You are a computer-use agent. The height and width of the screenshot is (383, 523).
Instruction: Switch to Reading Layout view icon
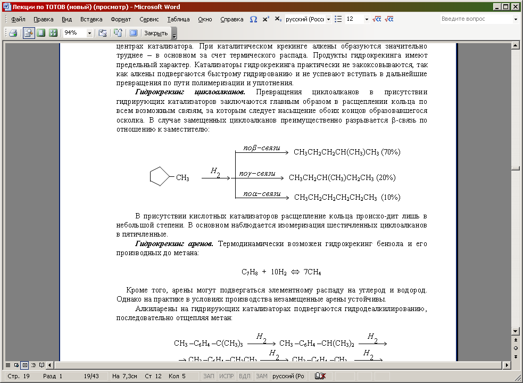point(41,365)
